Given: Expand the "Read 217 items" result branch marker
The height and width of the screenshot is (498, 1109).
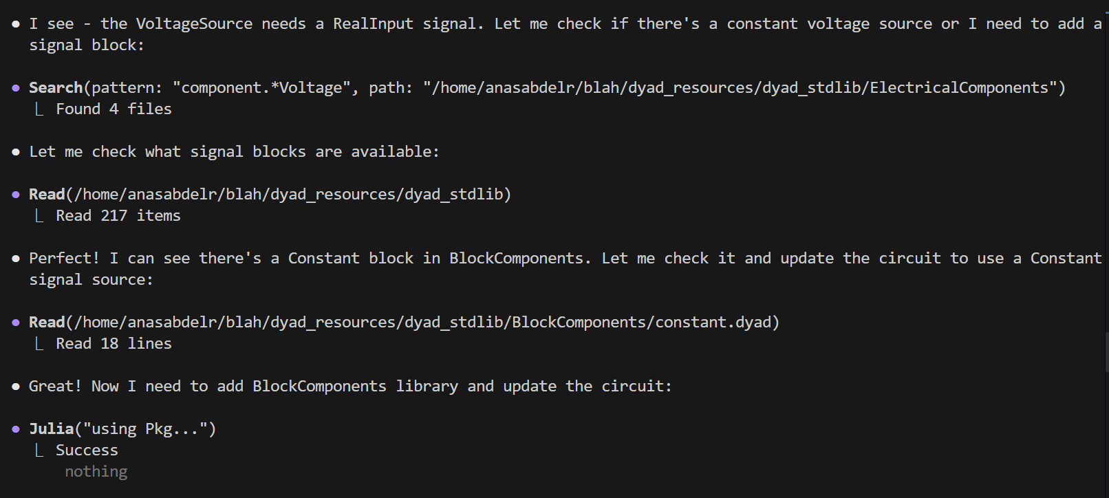Looking at the screenshot, I should coord(39,216).
